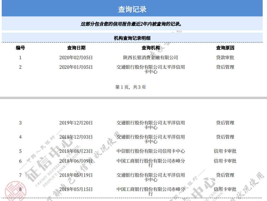Click 信用卡审批 in the 2018年05月15日 row
This screenshot has height=201, width=267.
(x=225, y=189)
